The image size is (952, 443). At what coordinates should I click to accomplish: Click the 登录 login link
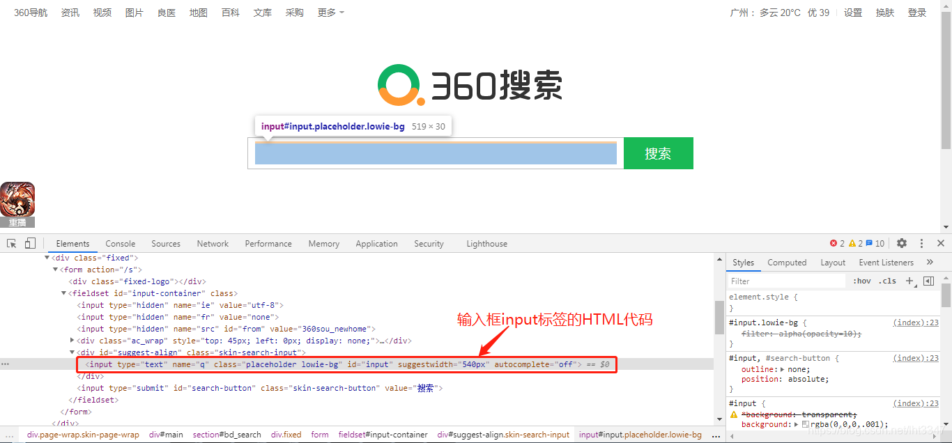[x=917, y=13]
